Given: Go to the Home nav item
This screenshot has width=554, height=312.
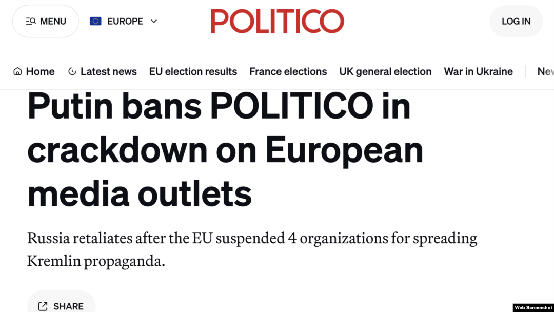Looking at the screenshot, I should (x=34, y=71).
